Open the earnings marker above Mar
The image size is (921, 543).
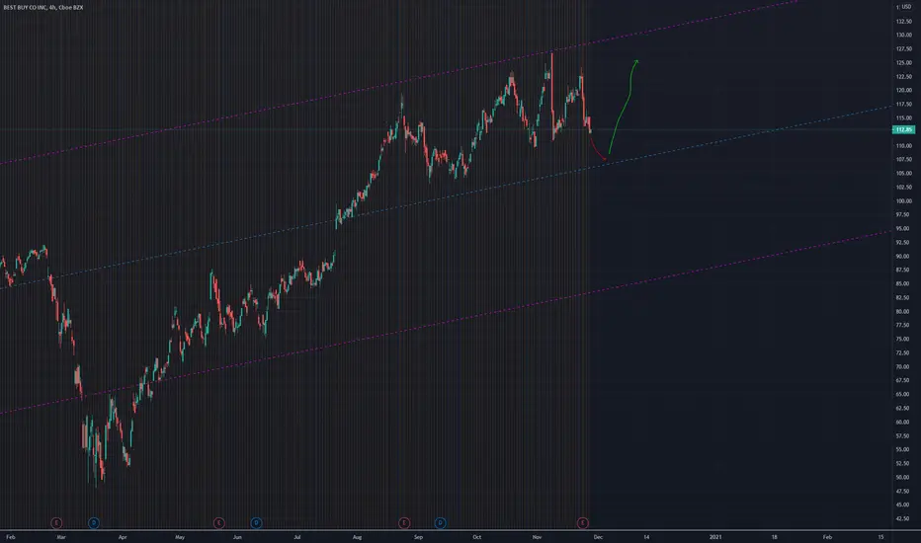pos(56,522)
